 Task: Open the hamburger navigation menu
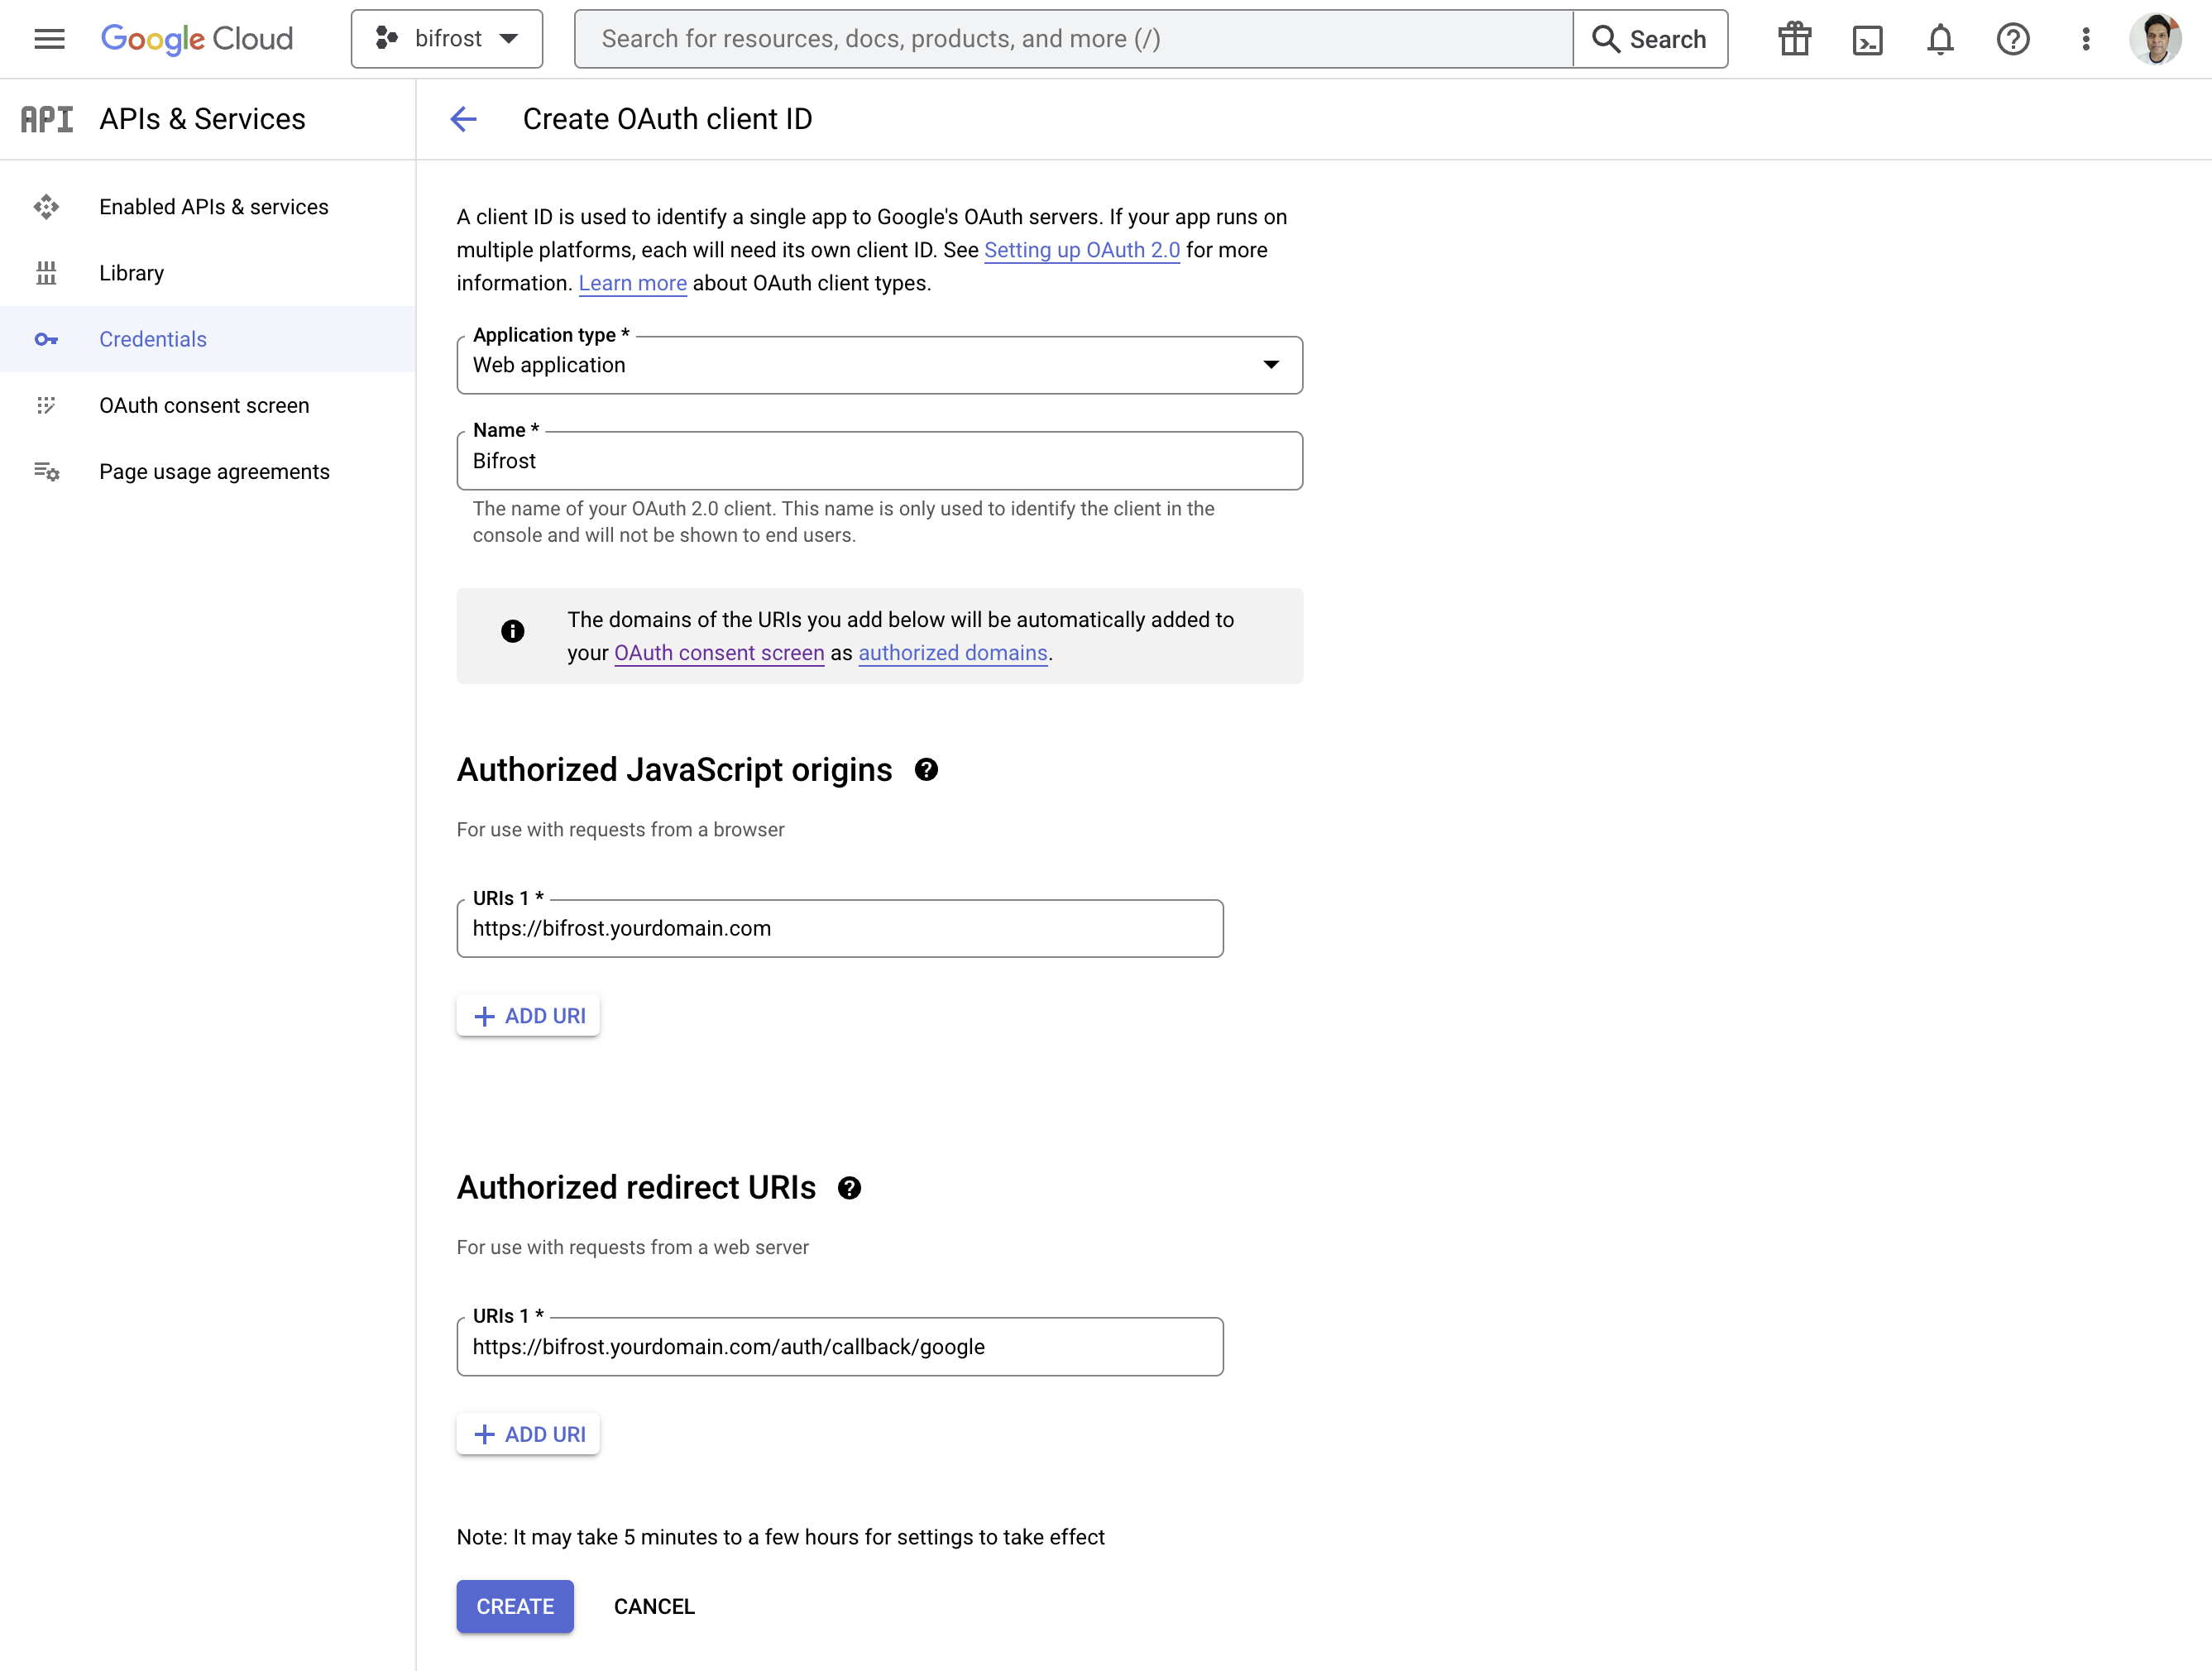pos(49,39)
